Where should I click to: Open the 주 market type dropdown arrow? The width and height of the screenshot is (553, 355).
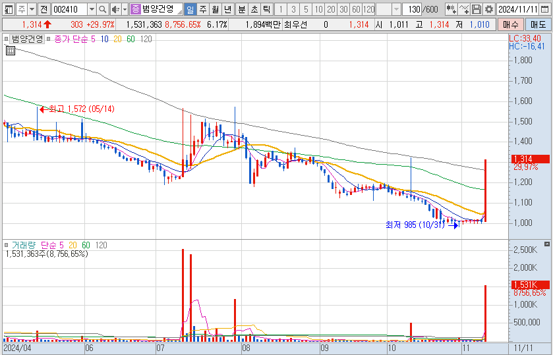click(32, 9)
